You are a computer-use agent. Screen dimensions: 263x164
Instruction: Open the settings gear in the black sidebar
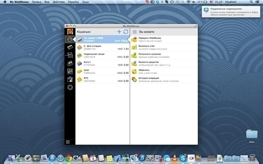[70, 87]
